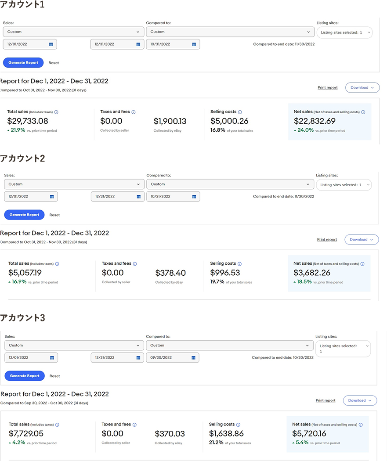The height and width of the screenshot is (461, 387).
Task: Open calendar for Account 3 compare date 09/30/2022
Action: [x=193, y=358]
